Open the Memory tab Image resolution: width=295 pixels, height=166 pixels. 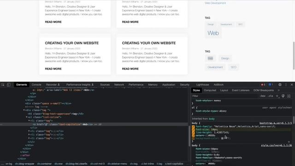153,85
